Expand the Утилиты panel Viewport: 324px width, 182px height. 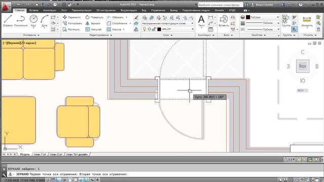pos(310,35)
